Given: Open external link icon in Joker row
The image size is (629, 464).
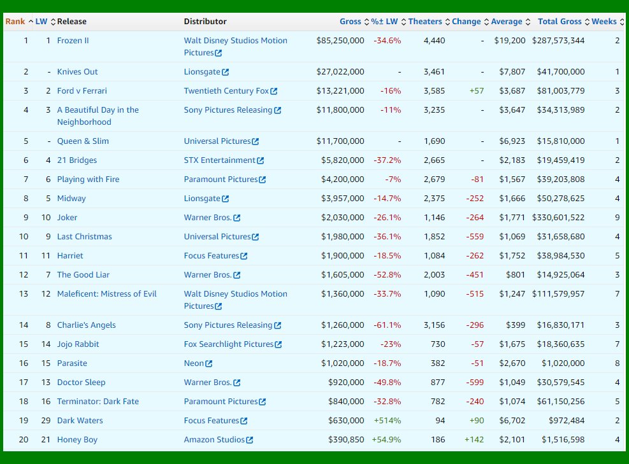Looking at the screenshot, I should click(237, 218).
